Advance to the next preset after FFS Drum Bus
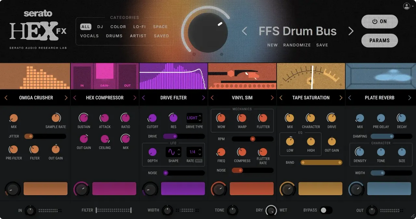This screenshot has height=219, width=416. click(351, 31)
